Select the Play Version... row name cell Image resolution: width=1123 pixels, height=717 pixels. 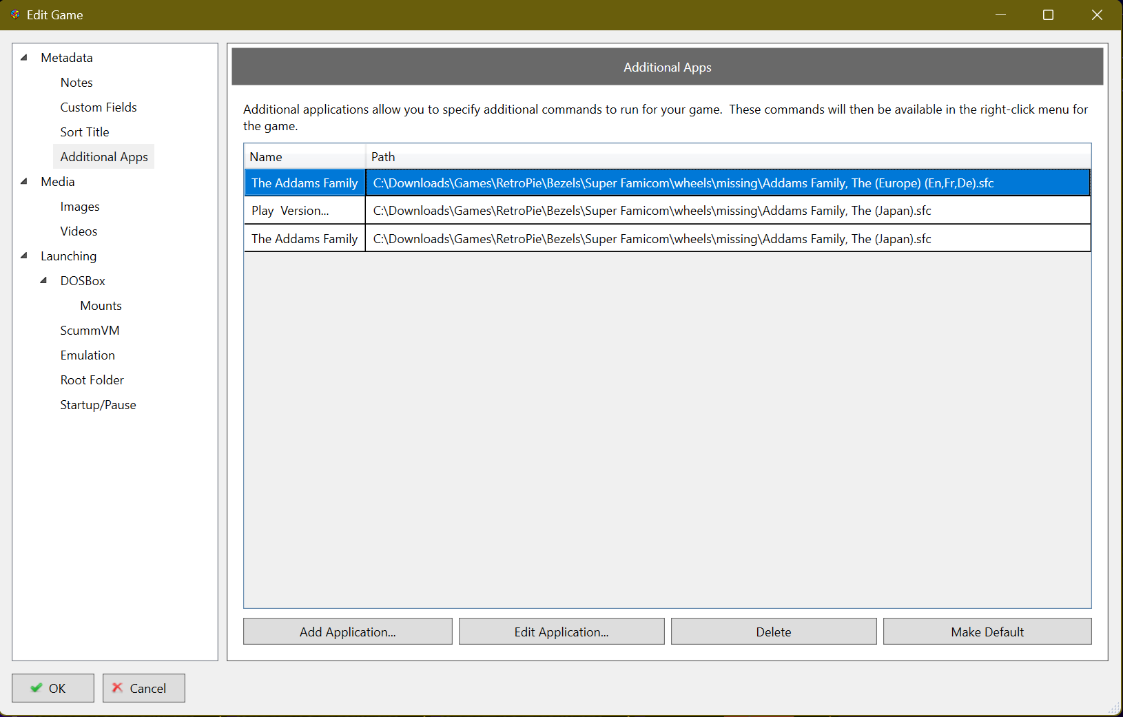305,211
